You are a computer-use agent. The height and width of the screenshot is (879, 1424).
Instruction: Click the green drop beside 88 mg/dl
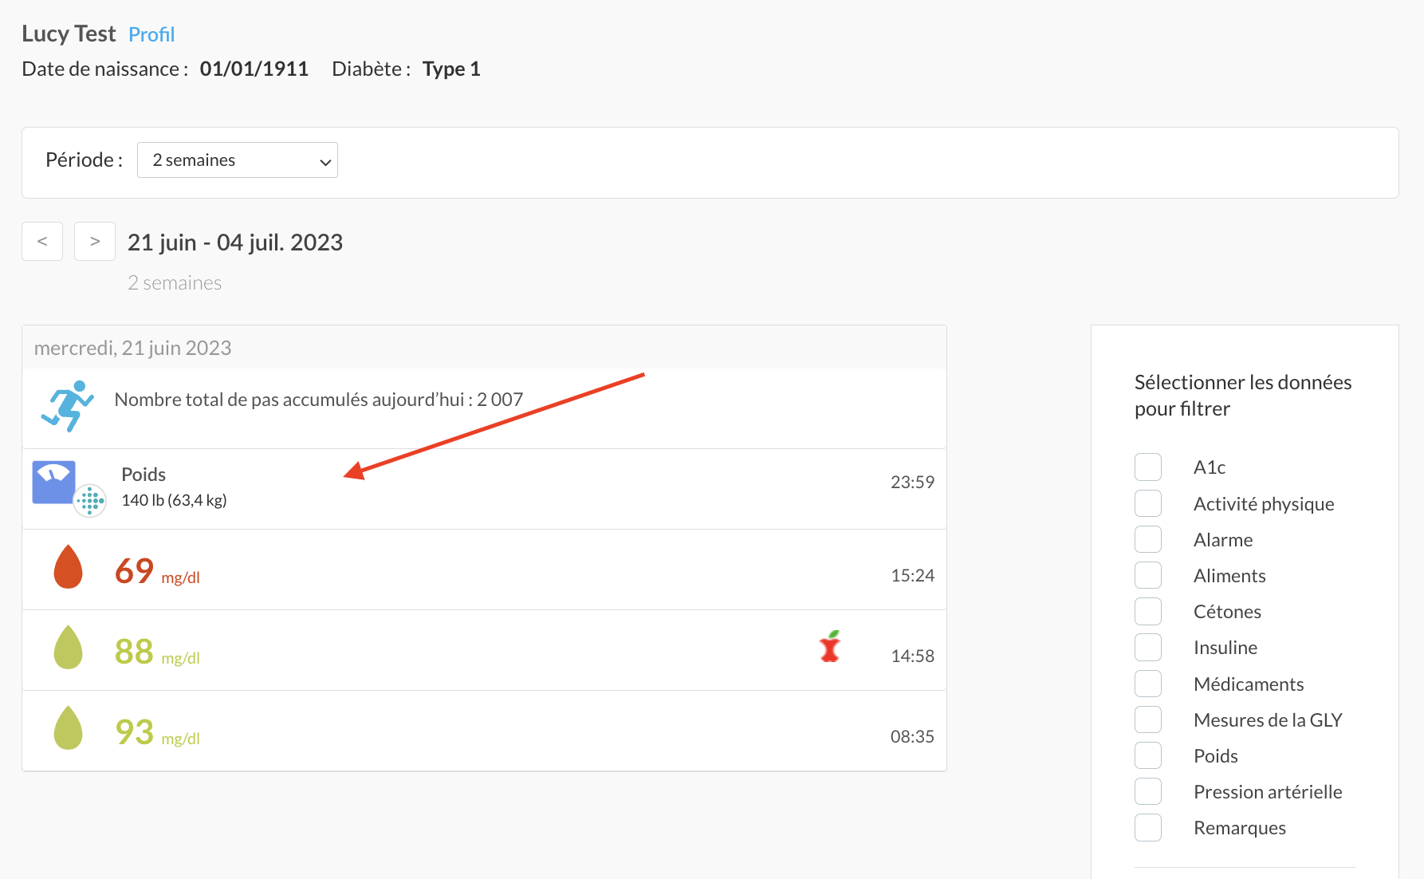[68, 647]
